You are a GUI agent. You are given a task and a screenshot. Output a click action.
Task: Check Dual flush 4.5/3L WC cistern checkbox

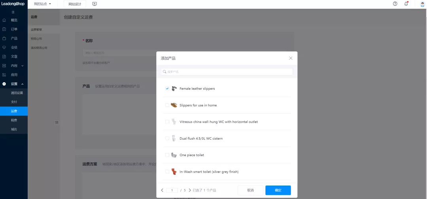coord(167,138)
